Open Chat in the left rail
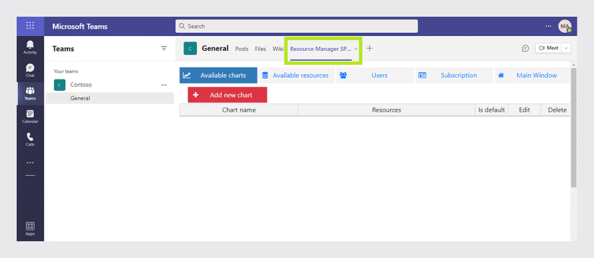Screen dimensions: 594x258 (30, 71)
